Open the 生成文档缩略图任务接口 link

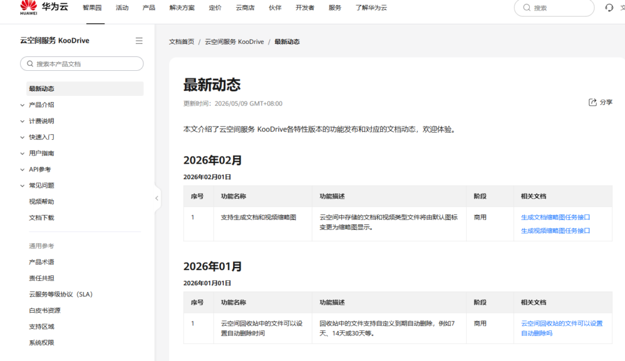(x=555, y=217)
